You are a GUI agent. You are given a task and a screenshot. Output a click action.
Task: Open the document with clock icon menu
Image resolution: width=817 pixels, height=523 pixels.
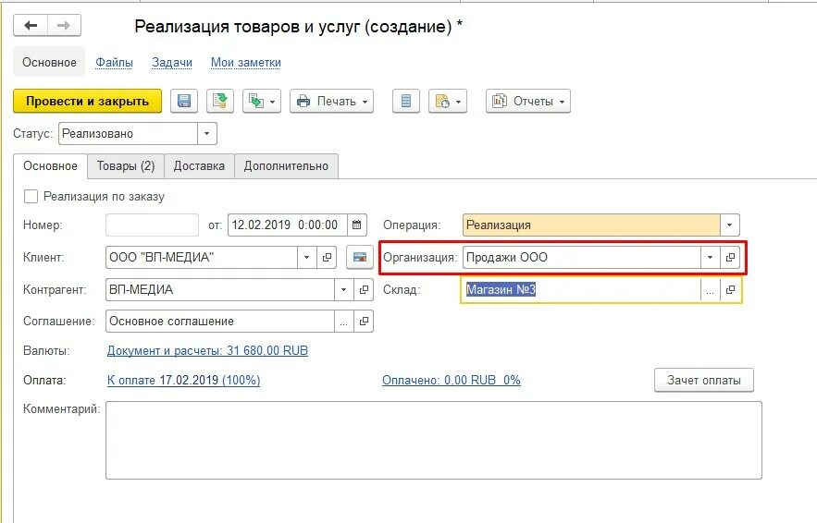[448, 101]
